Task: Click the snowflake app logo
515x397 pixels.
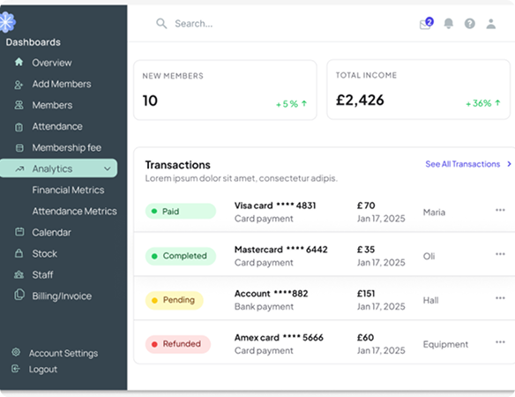Action: (x=7, y=22)
